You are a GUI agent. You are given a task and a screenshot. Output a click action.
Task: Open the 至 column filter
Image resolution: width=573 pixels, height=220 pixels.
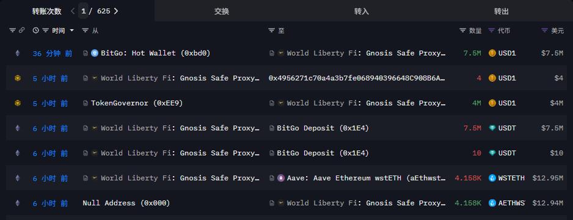[271, 30]
